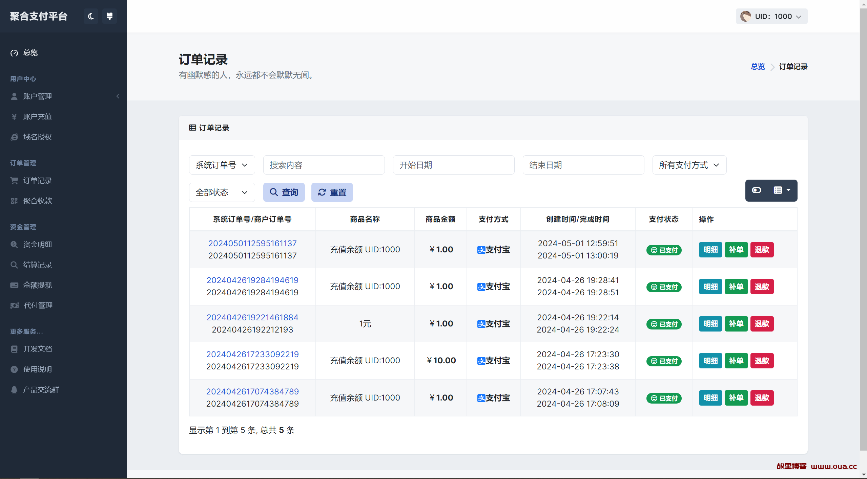Open the UID: 1000 account dropdown
This screenshot has width=867, height=479.
pos(771,16)
